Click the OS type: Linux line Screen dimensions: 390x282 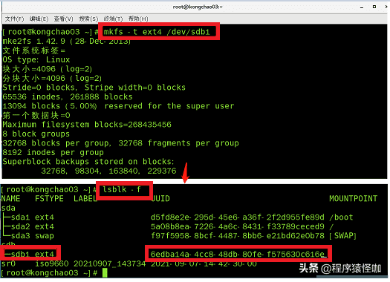click(x=36, y=59)
